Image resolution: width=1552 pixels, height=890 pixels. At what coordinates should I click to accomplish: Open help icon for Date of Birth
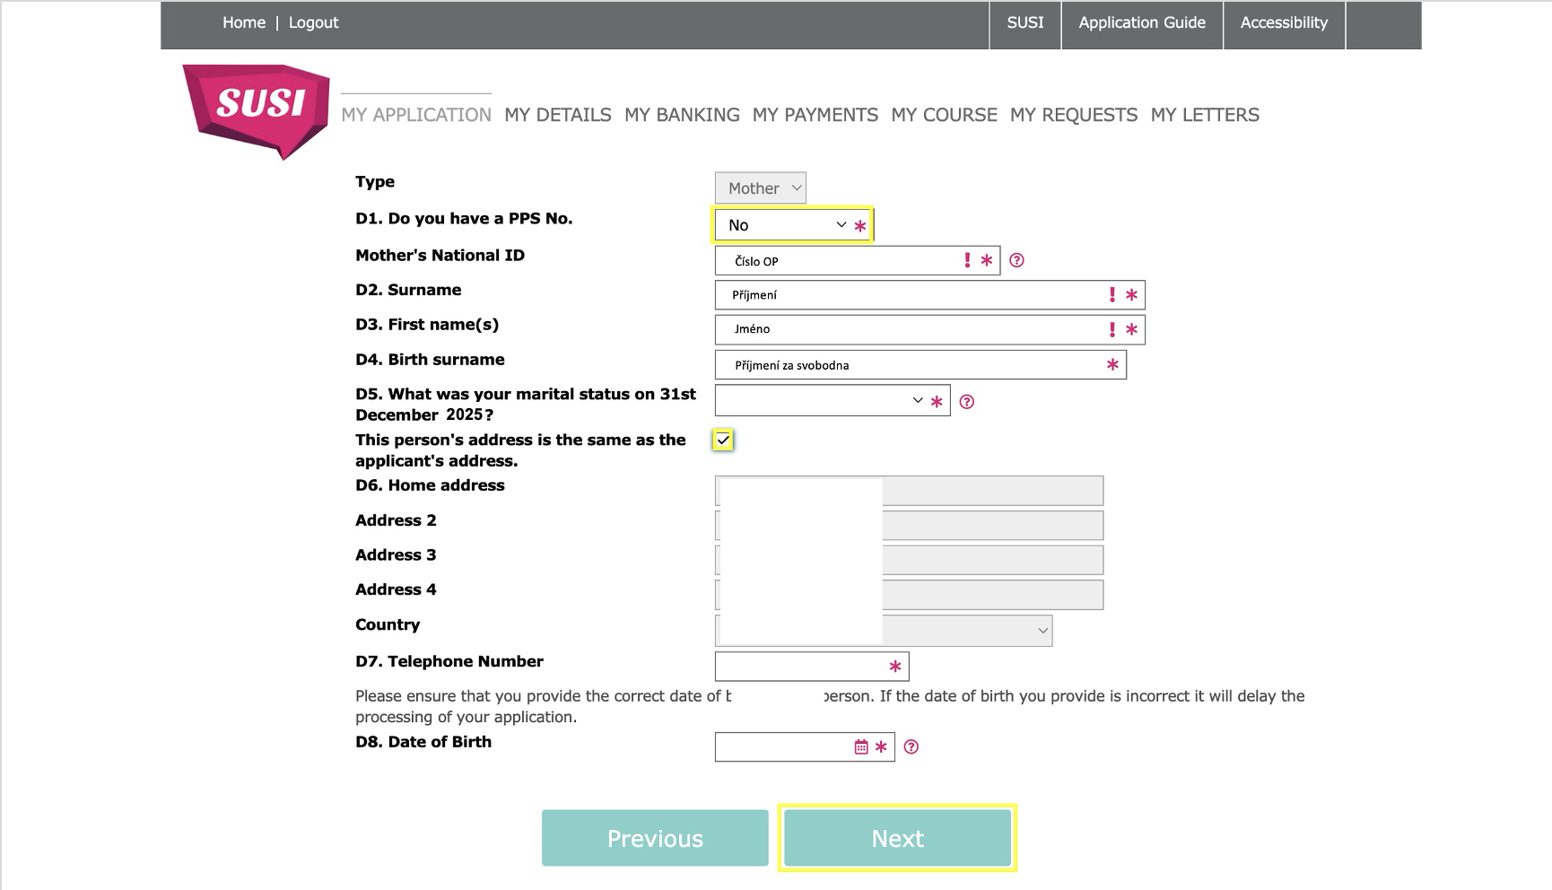click(x=911, y=746)
